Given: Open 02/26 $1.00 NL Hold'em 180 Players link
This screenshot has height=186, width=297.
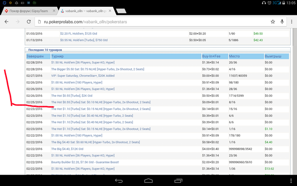Looking at the screenshot, I should pyautogui.click(x=77, y=82).
